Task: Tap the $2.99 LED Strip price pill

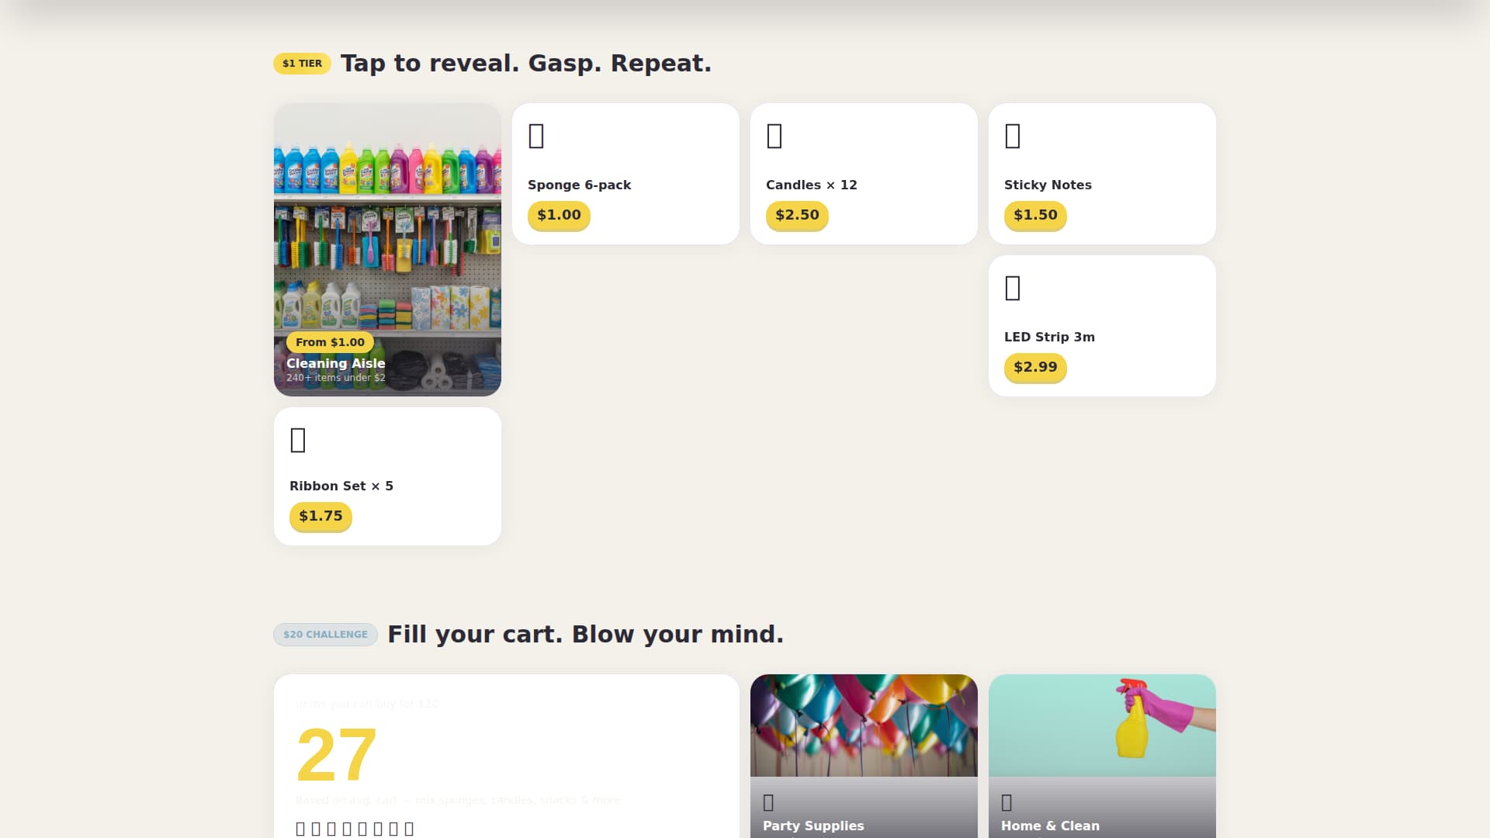Action: pos(1035,367)
